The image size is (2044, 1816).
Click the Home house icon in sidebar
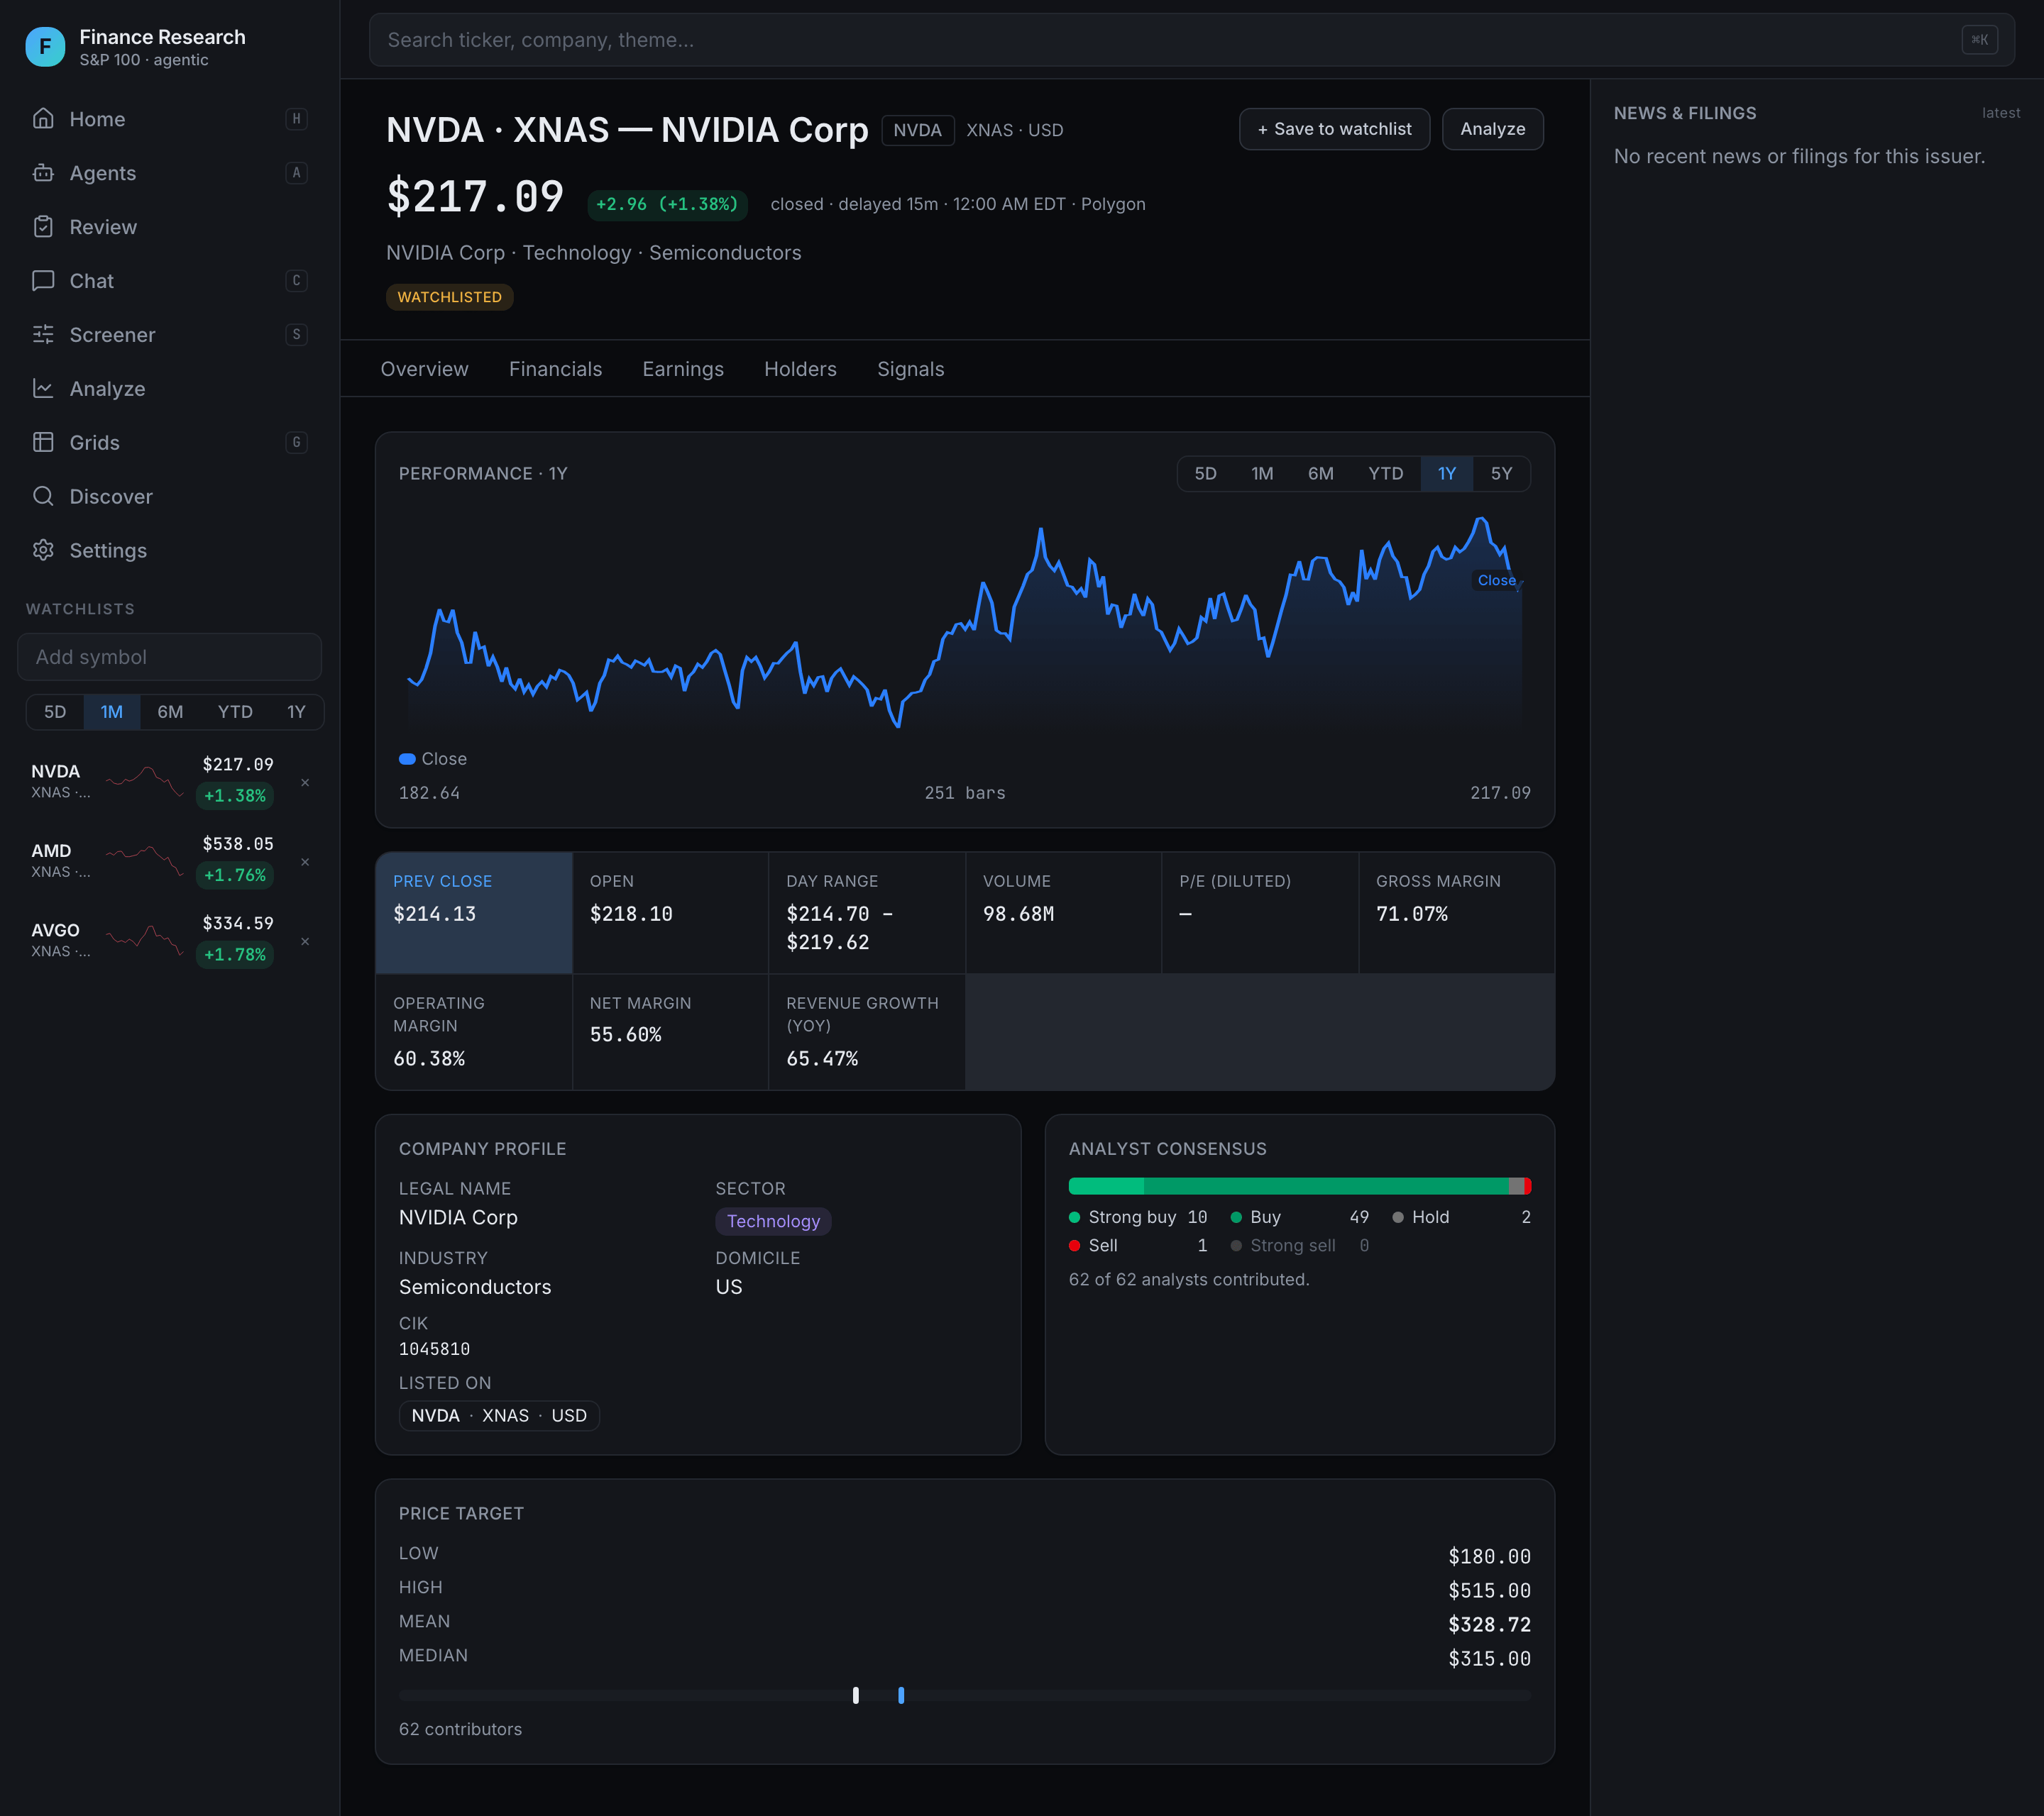43,119
